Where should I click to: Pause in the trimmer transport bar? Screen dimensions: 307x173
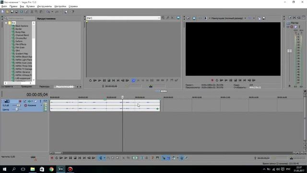[104, 80]
